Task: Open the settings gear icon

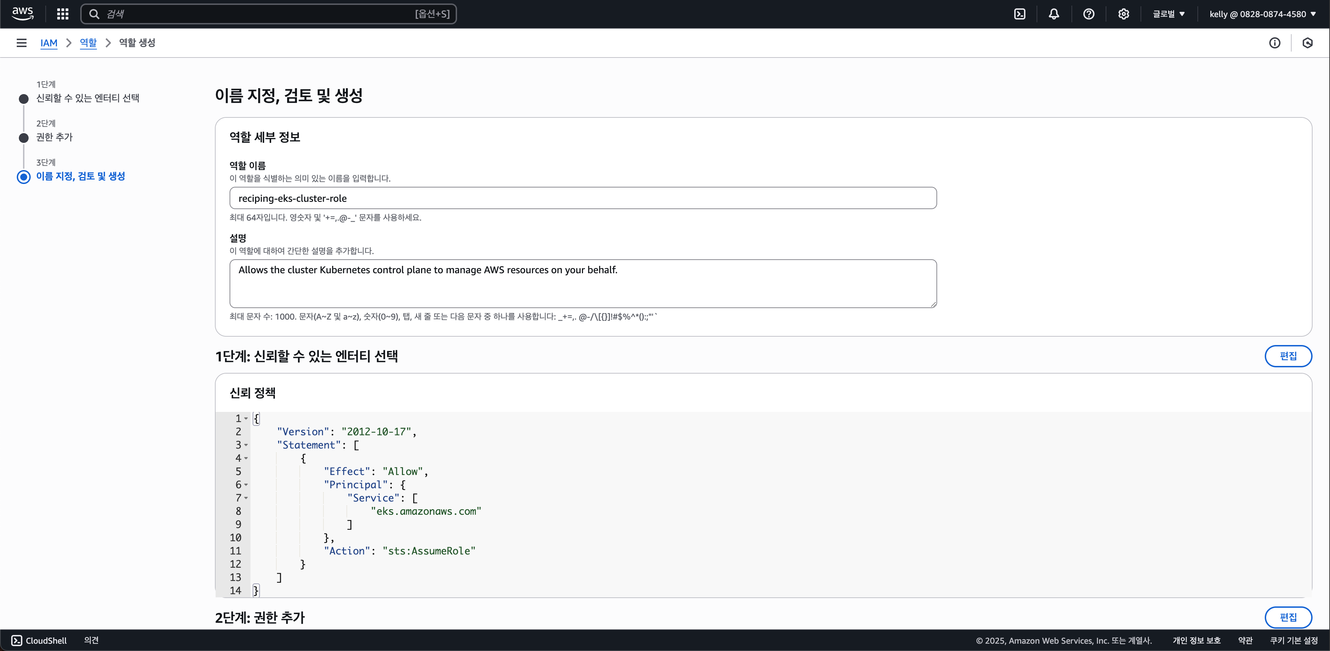Action: point(1123,14)
